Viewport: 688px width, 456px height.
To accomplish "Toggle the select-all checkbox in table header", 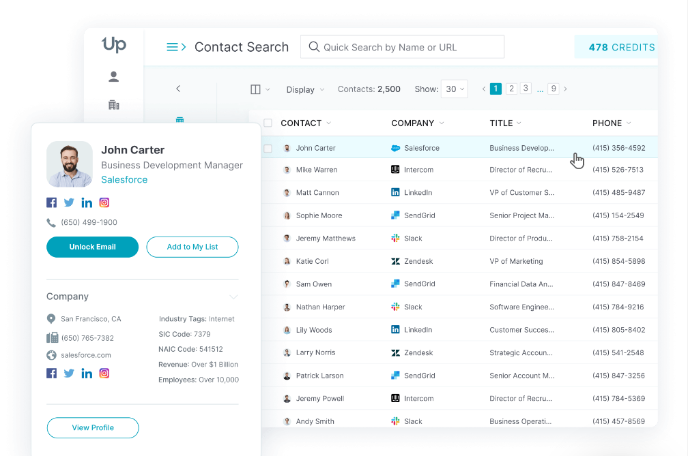I will [268, 123].
